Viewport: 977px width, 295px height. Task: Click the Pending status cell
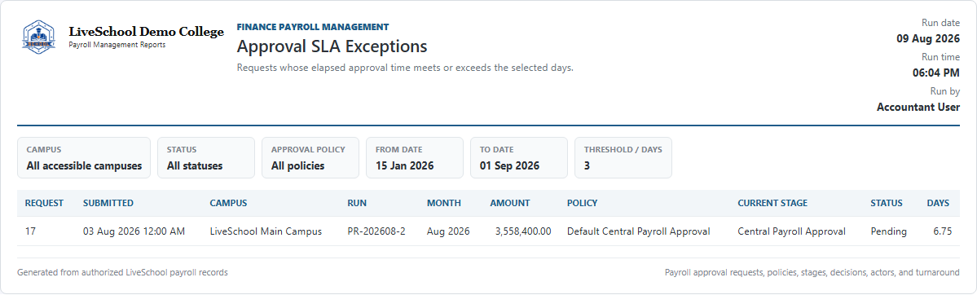point(888,231)
